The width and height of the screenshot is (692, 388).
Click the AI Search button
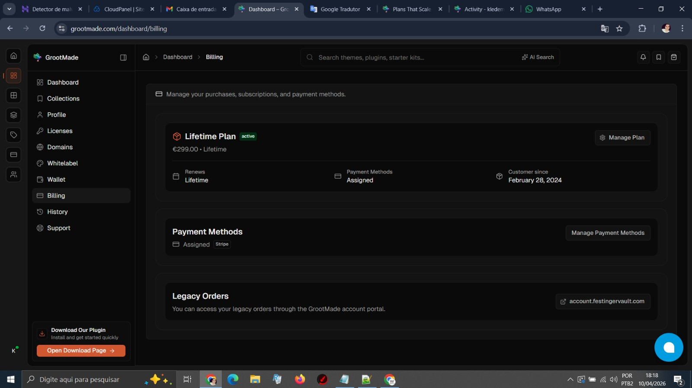[x=538, y=57]
